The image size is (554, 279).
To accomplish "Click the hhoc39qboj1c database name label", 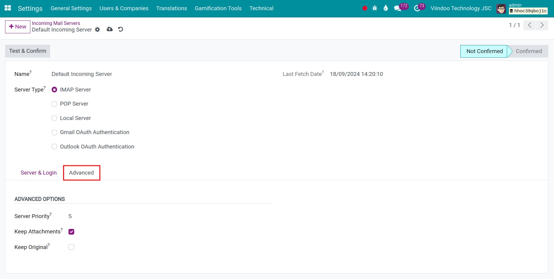I will 528,11.
